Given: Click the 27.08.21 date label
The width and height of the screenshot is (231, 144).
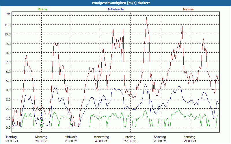Looking at the screenshot, I should [x=131, y=141].
